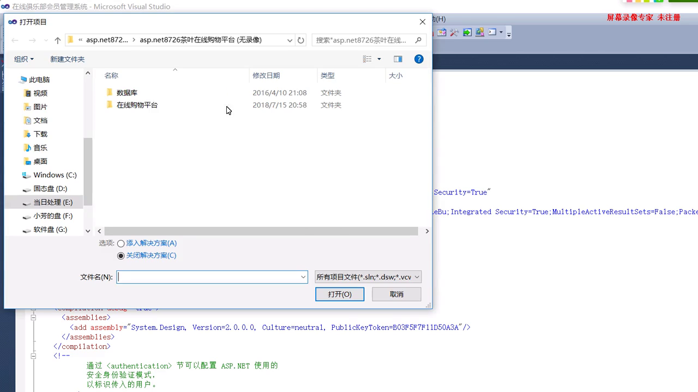Show the preview pane
The image size is (698, 392).
398,59
